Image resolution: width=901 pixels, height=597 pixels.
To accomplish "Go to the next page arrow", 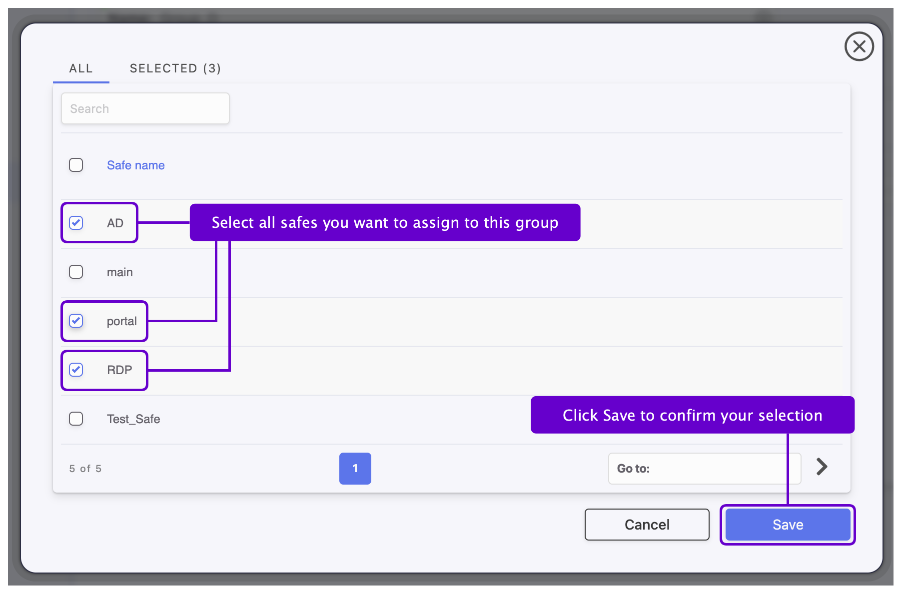I will [822, 467].
